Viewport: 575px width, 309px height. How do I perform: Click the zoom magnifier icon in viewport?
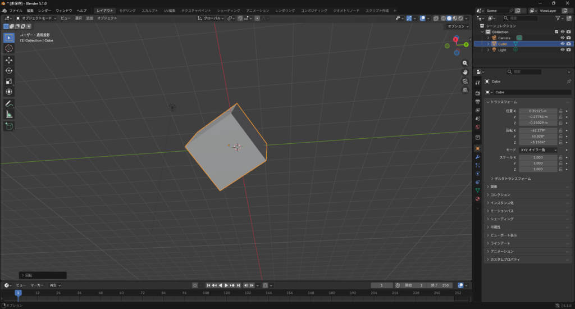coord(465,63)
